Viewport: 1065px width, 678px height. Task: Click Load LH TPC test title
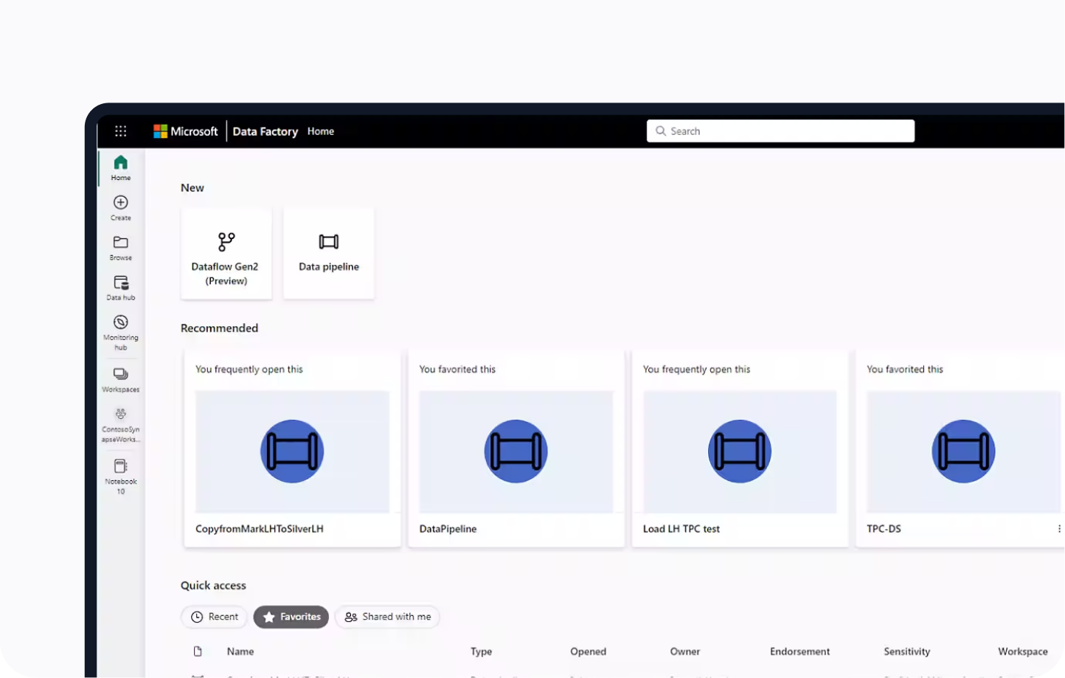681,528
